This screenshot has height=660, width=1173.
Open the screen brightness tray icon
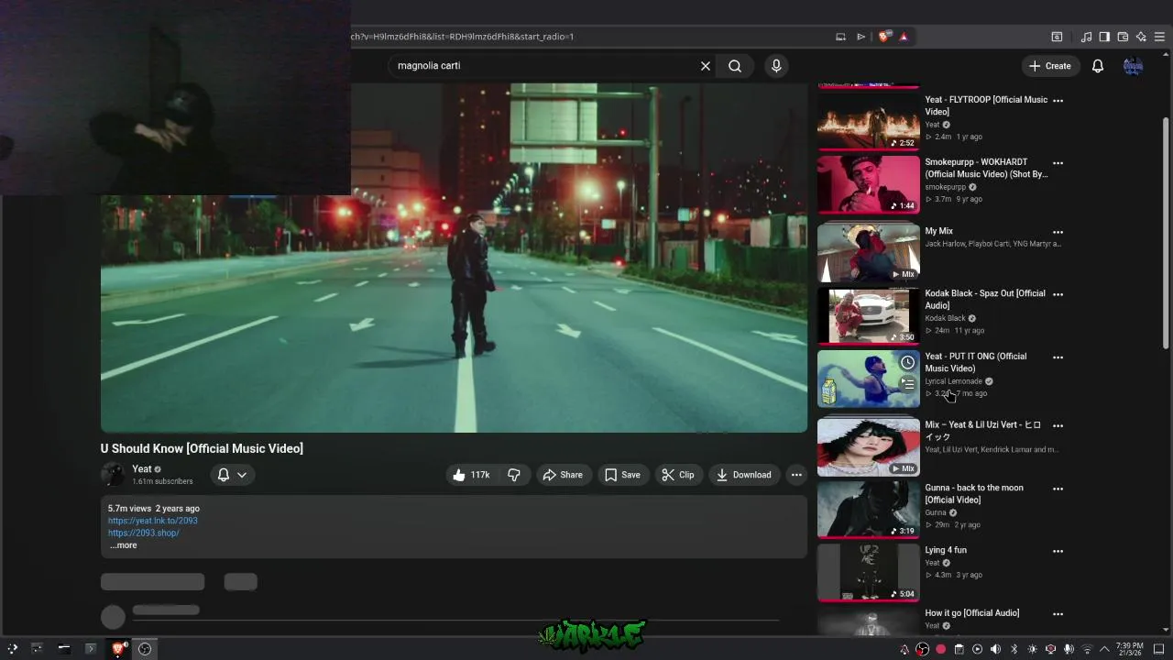(x=1032, y=649)
